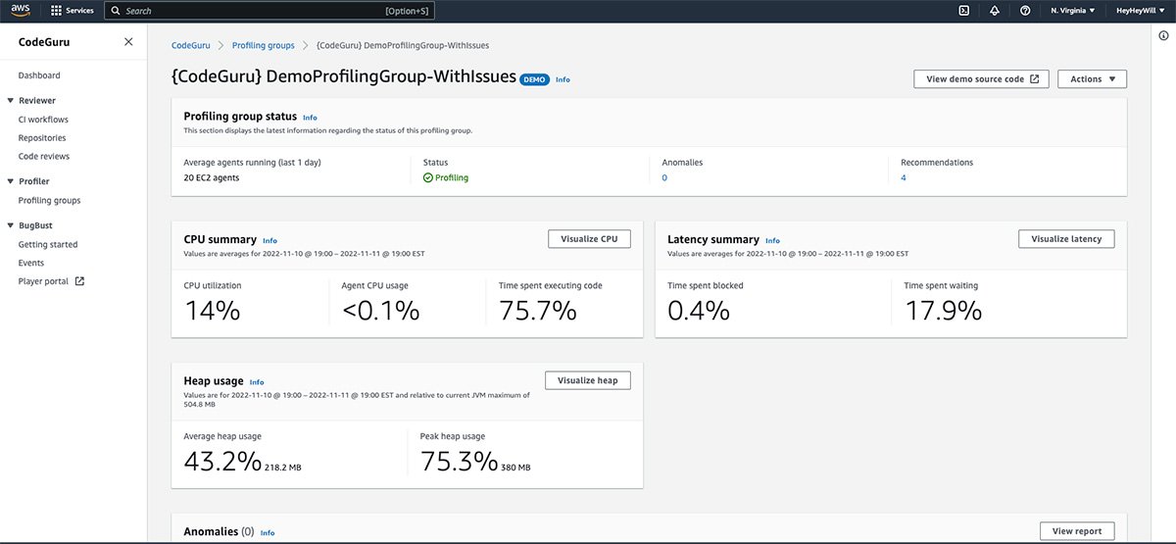
Task: Close the CodeGuru side navigation panel
Action: [x=128, y=42]
